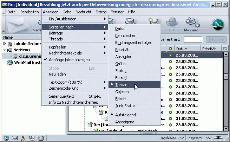Open the 'Extras' menu
Image resolution: width=230 pixels, height=142 pixels.
point(101,12)
